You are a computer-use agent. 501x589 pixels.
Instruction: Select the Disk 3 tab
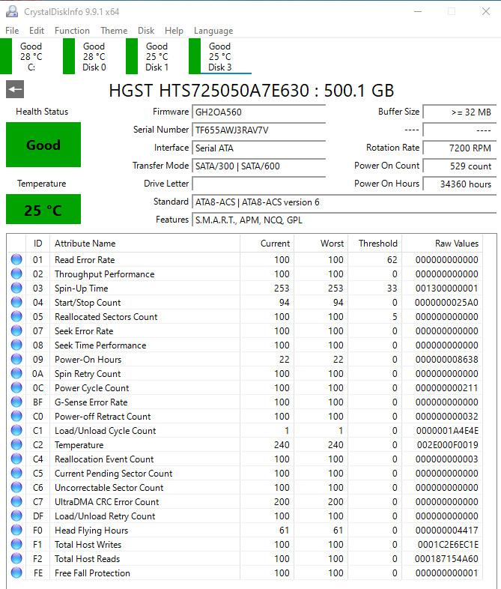[220, 56]
